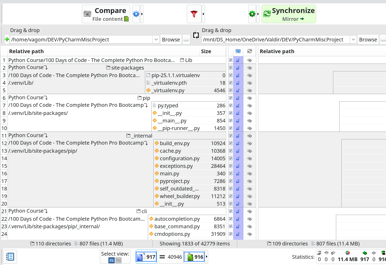Toggle equal files view showing 40946

170,257
